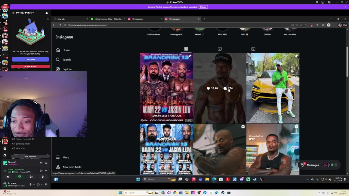Open Discord server discovery compass
This screenshot has width=349, height=196.
coord(5,155)
